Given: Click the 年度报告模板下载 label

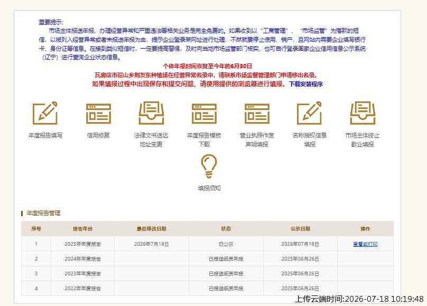Looking at the screenshot, I should click(204, 140).
